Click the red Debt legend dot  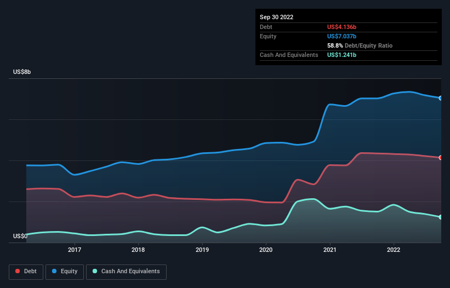coord(18,271)
